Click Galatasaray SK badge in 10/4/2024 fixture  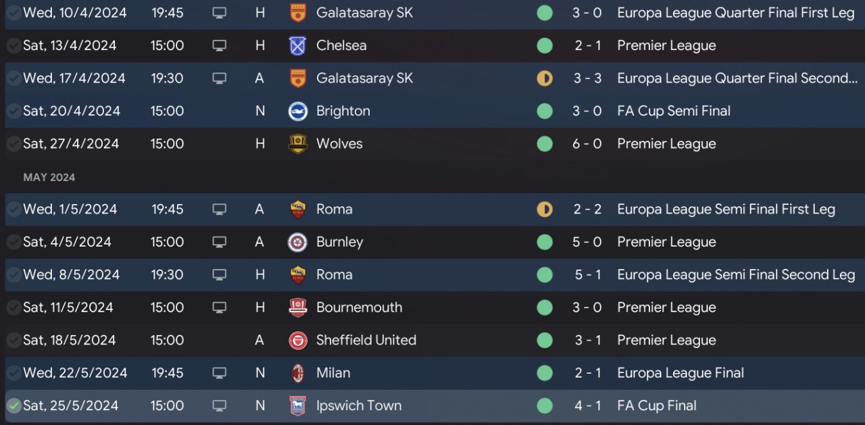click(297, 13)
